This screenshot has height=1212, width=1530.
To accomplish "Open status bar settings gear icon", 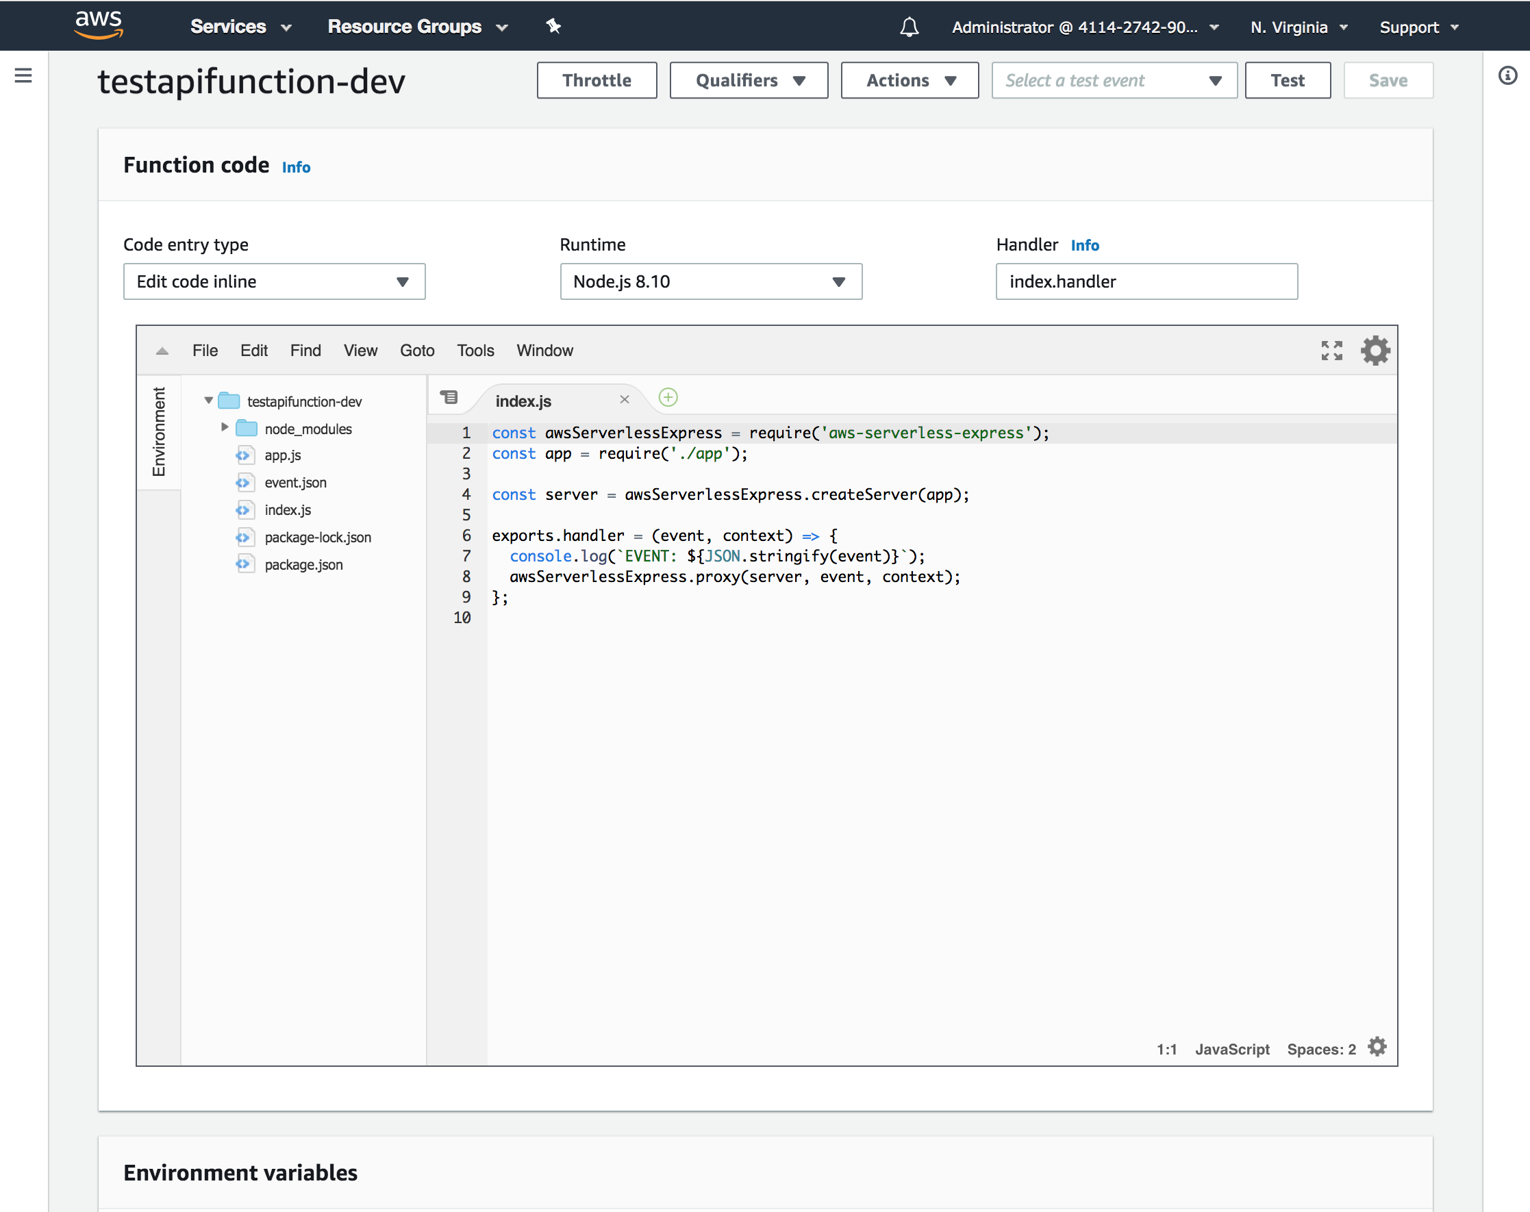I will (x=1377, y=1047).
